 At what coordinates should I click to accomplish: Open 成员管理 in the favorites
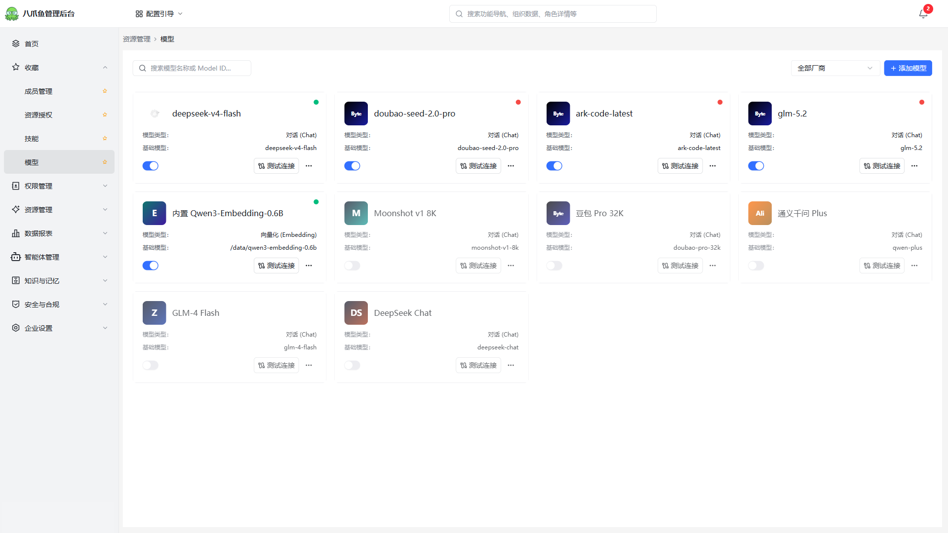point(59,91)
